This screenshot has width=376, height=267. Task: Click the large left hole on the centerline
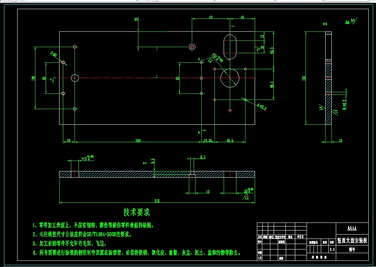tap(75, 78)
